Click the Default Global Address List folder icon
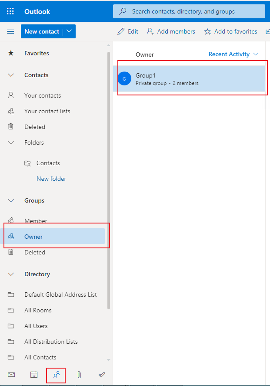The width and height of the screenshot is (270, 386). coord(11,295)
